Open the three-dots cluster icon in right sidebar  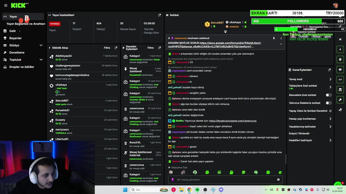[340, 110]
